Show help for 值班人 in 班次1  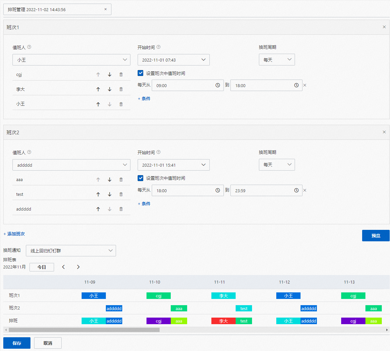29,47
